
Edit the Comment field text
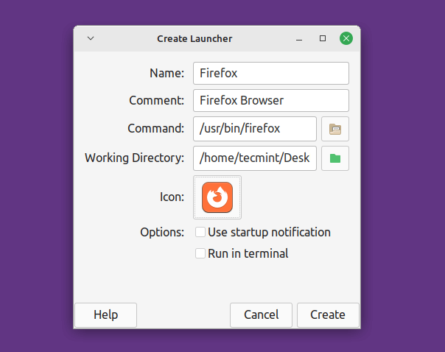pos(271,100)
